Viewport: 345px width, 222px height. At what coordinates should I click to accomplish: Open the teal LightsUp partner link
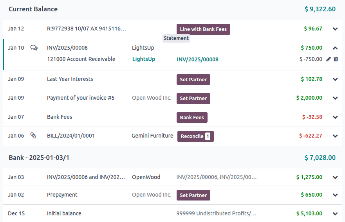tap(143, 59)
